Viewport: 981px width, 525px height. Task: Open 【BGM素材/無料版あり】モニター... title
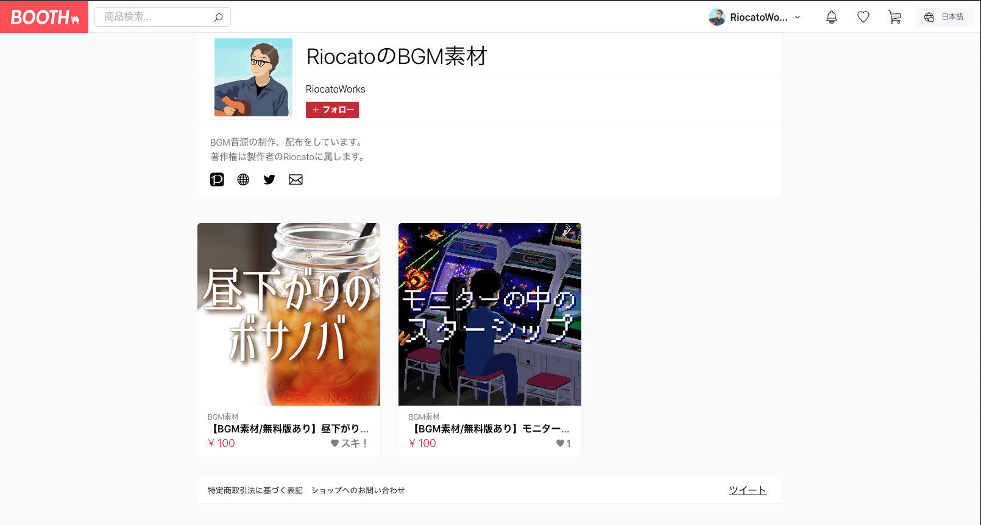[x=490, y=429]
